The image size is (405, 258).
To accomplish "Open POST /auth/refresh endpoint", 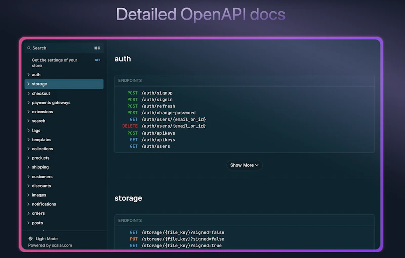I will pos(151,106).
